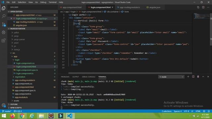Open the Search view in activity bar
Screen dimensions: 212x119
pos(4,16)
